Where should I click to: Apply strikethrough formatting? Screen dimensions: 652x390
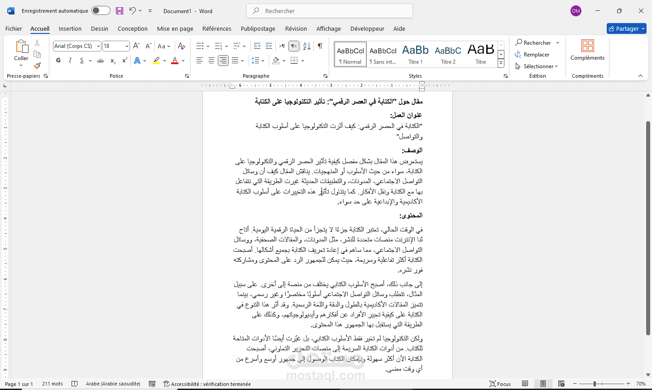click(101, 61)
